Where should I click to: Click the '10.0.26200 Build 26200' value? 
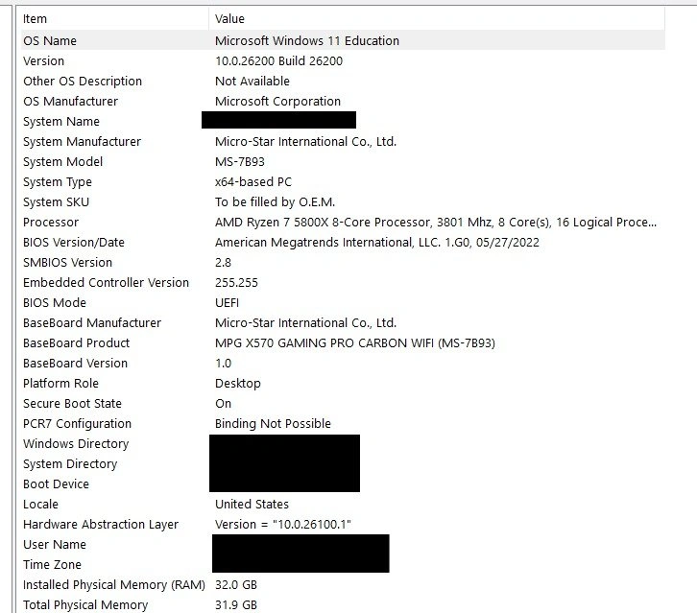279,60
